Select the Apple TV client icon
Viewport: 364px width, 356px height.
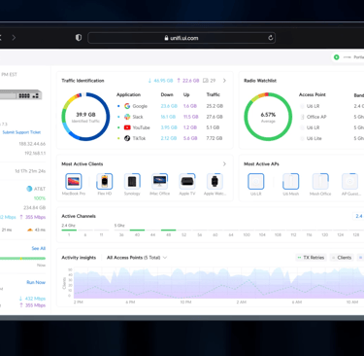187,182
